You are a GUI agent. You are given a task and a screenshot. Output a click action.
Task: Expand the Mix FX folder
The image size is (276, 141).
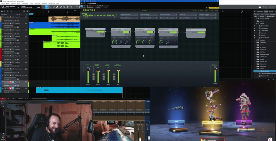257,21
